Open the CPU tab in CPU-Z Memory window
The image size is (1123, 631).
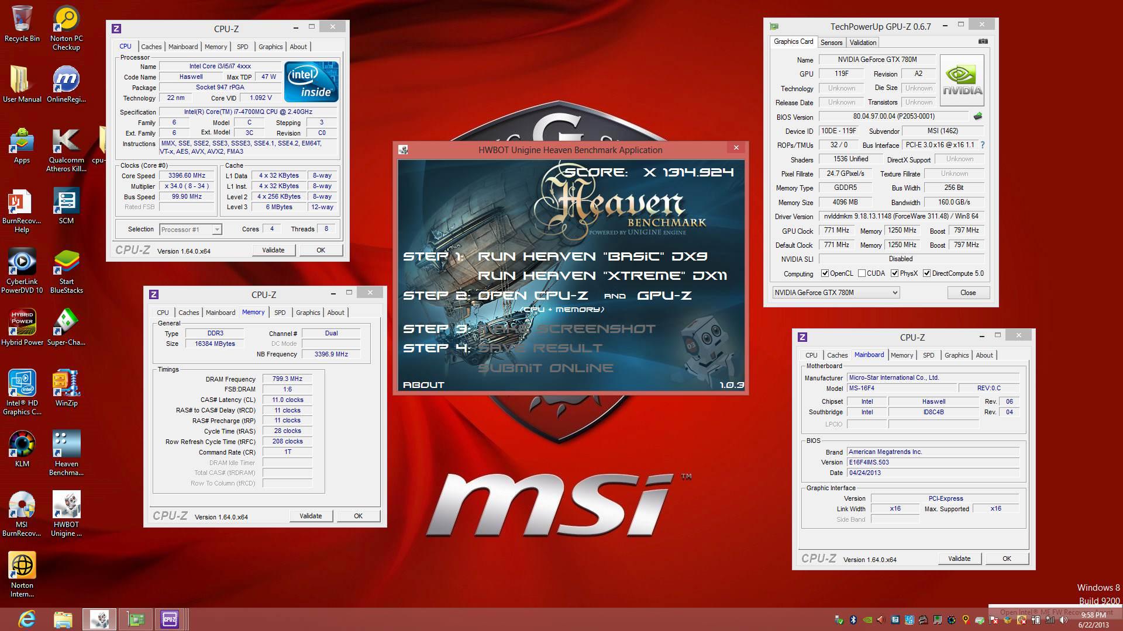(x=163, y=313)
